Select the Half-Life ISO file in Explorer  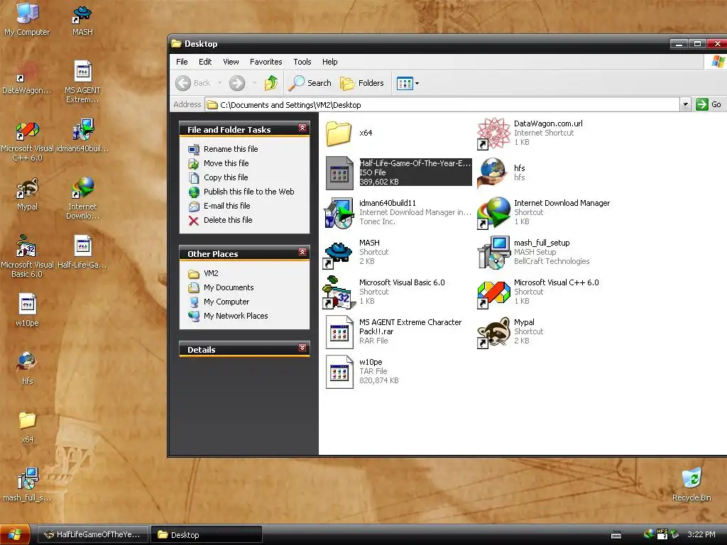pyautogui.click(x=399, y=172)
